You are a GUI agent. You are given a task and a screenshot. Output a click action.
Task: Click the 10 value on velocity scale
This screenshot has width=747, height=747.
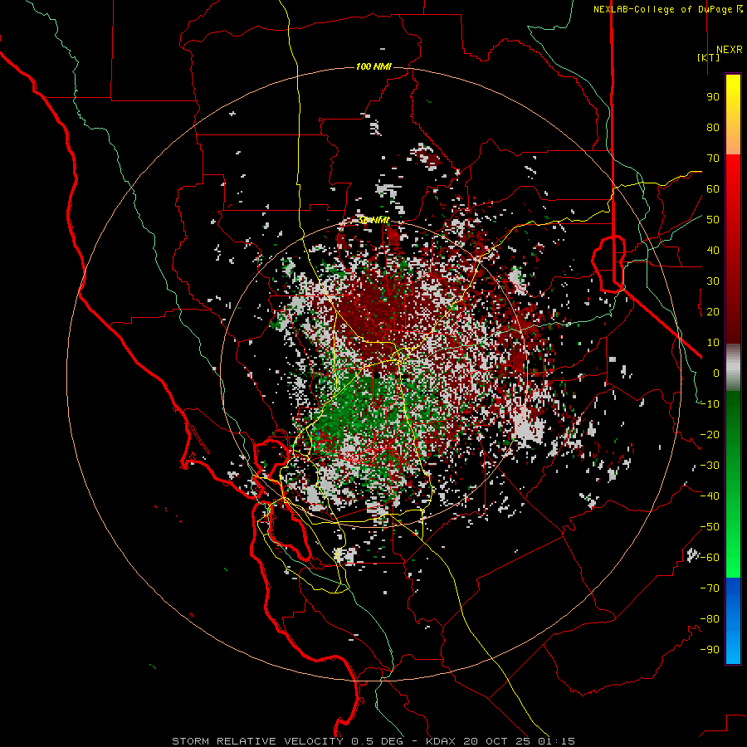(713, 343)
